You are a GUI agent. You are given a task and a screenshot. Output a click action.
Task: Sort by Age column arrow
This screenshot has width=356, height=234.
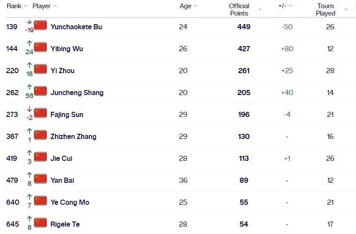196,6
